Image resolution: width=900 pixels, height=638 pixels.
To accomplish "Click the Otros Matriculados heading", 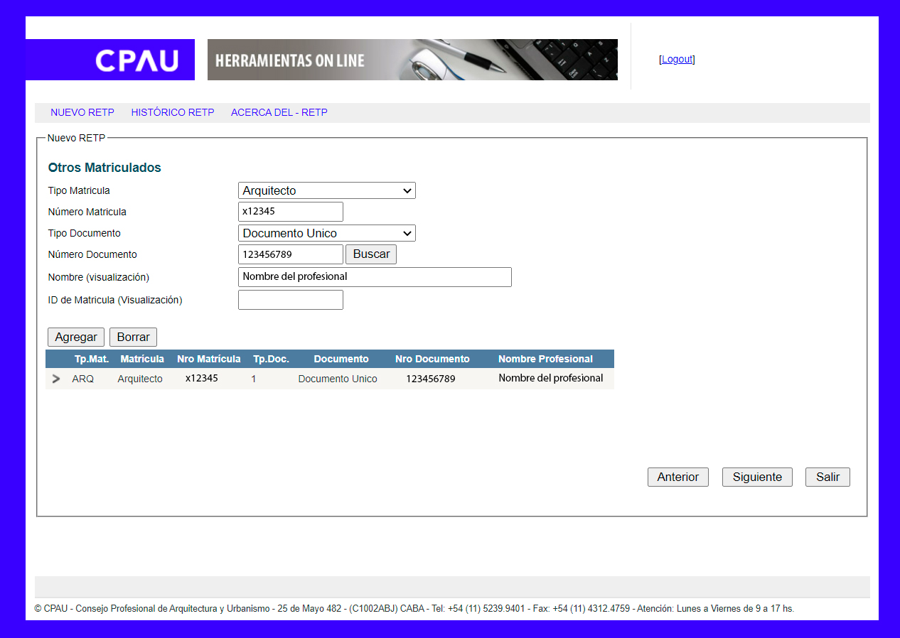I will click(105, 168).
